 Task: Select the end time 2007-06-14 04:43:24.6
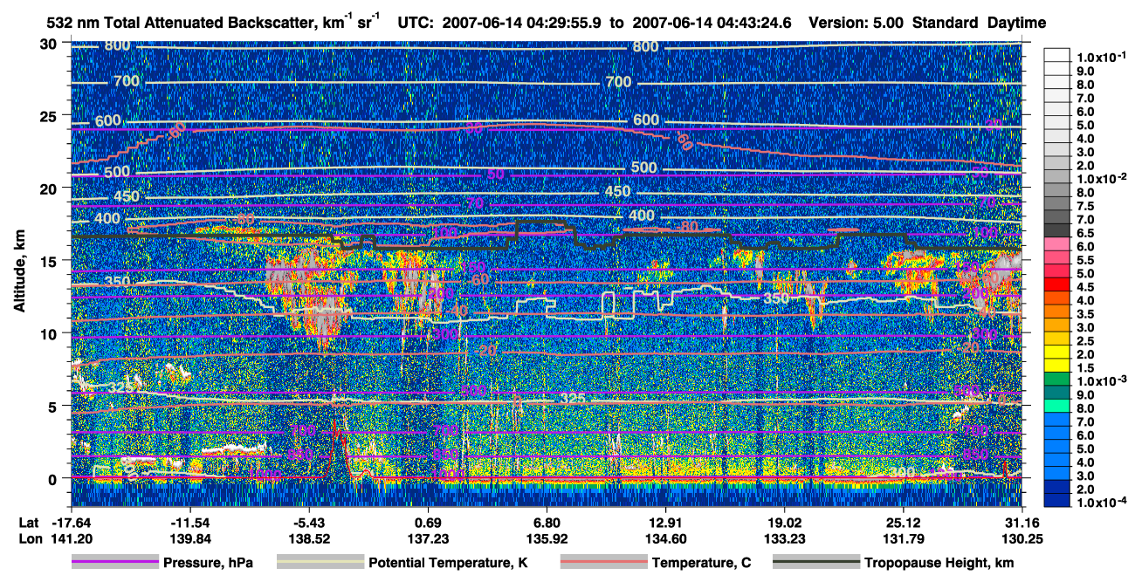coord(711,22)
